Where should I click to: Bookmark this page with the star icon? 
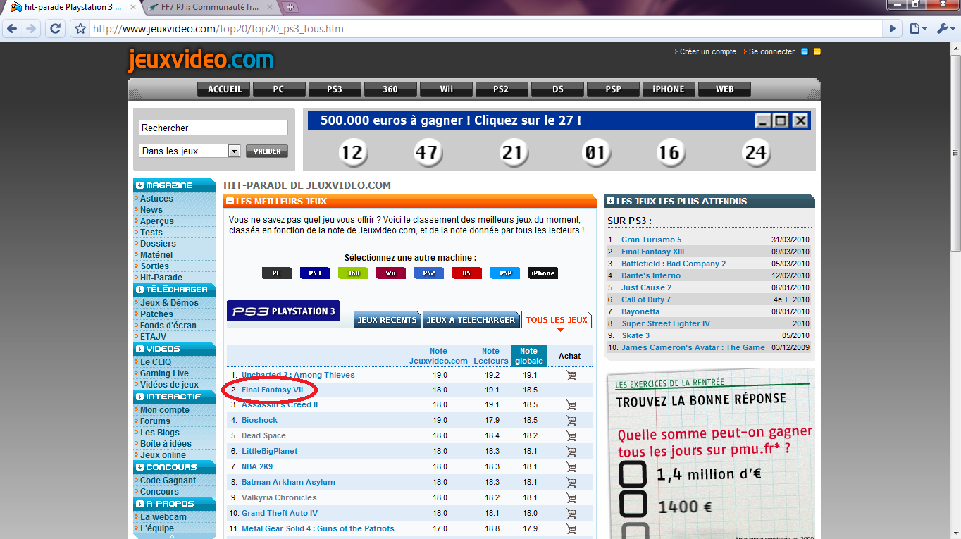[80, 29]
